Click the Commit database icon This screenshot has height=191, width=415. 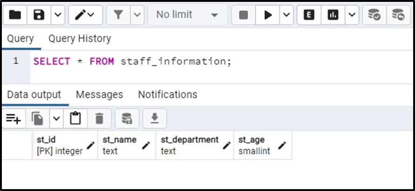374,15
